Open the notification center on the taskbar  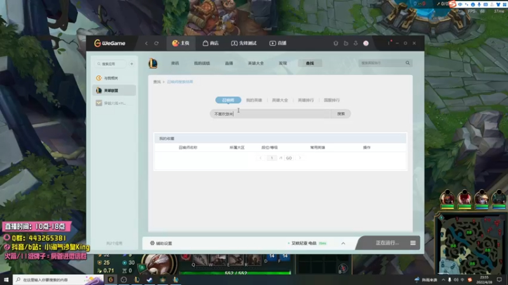pos(499,280)
